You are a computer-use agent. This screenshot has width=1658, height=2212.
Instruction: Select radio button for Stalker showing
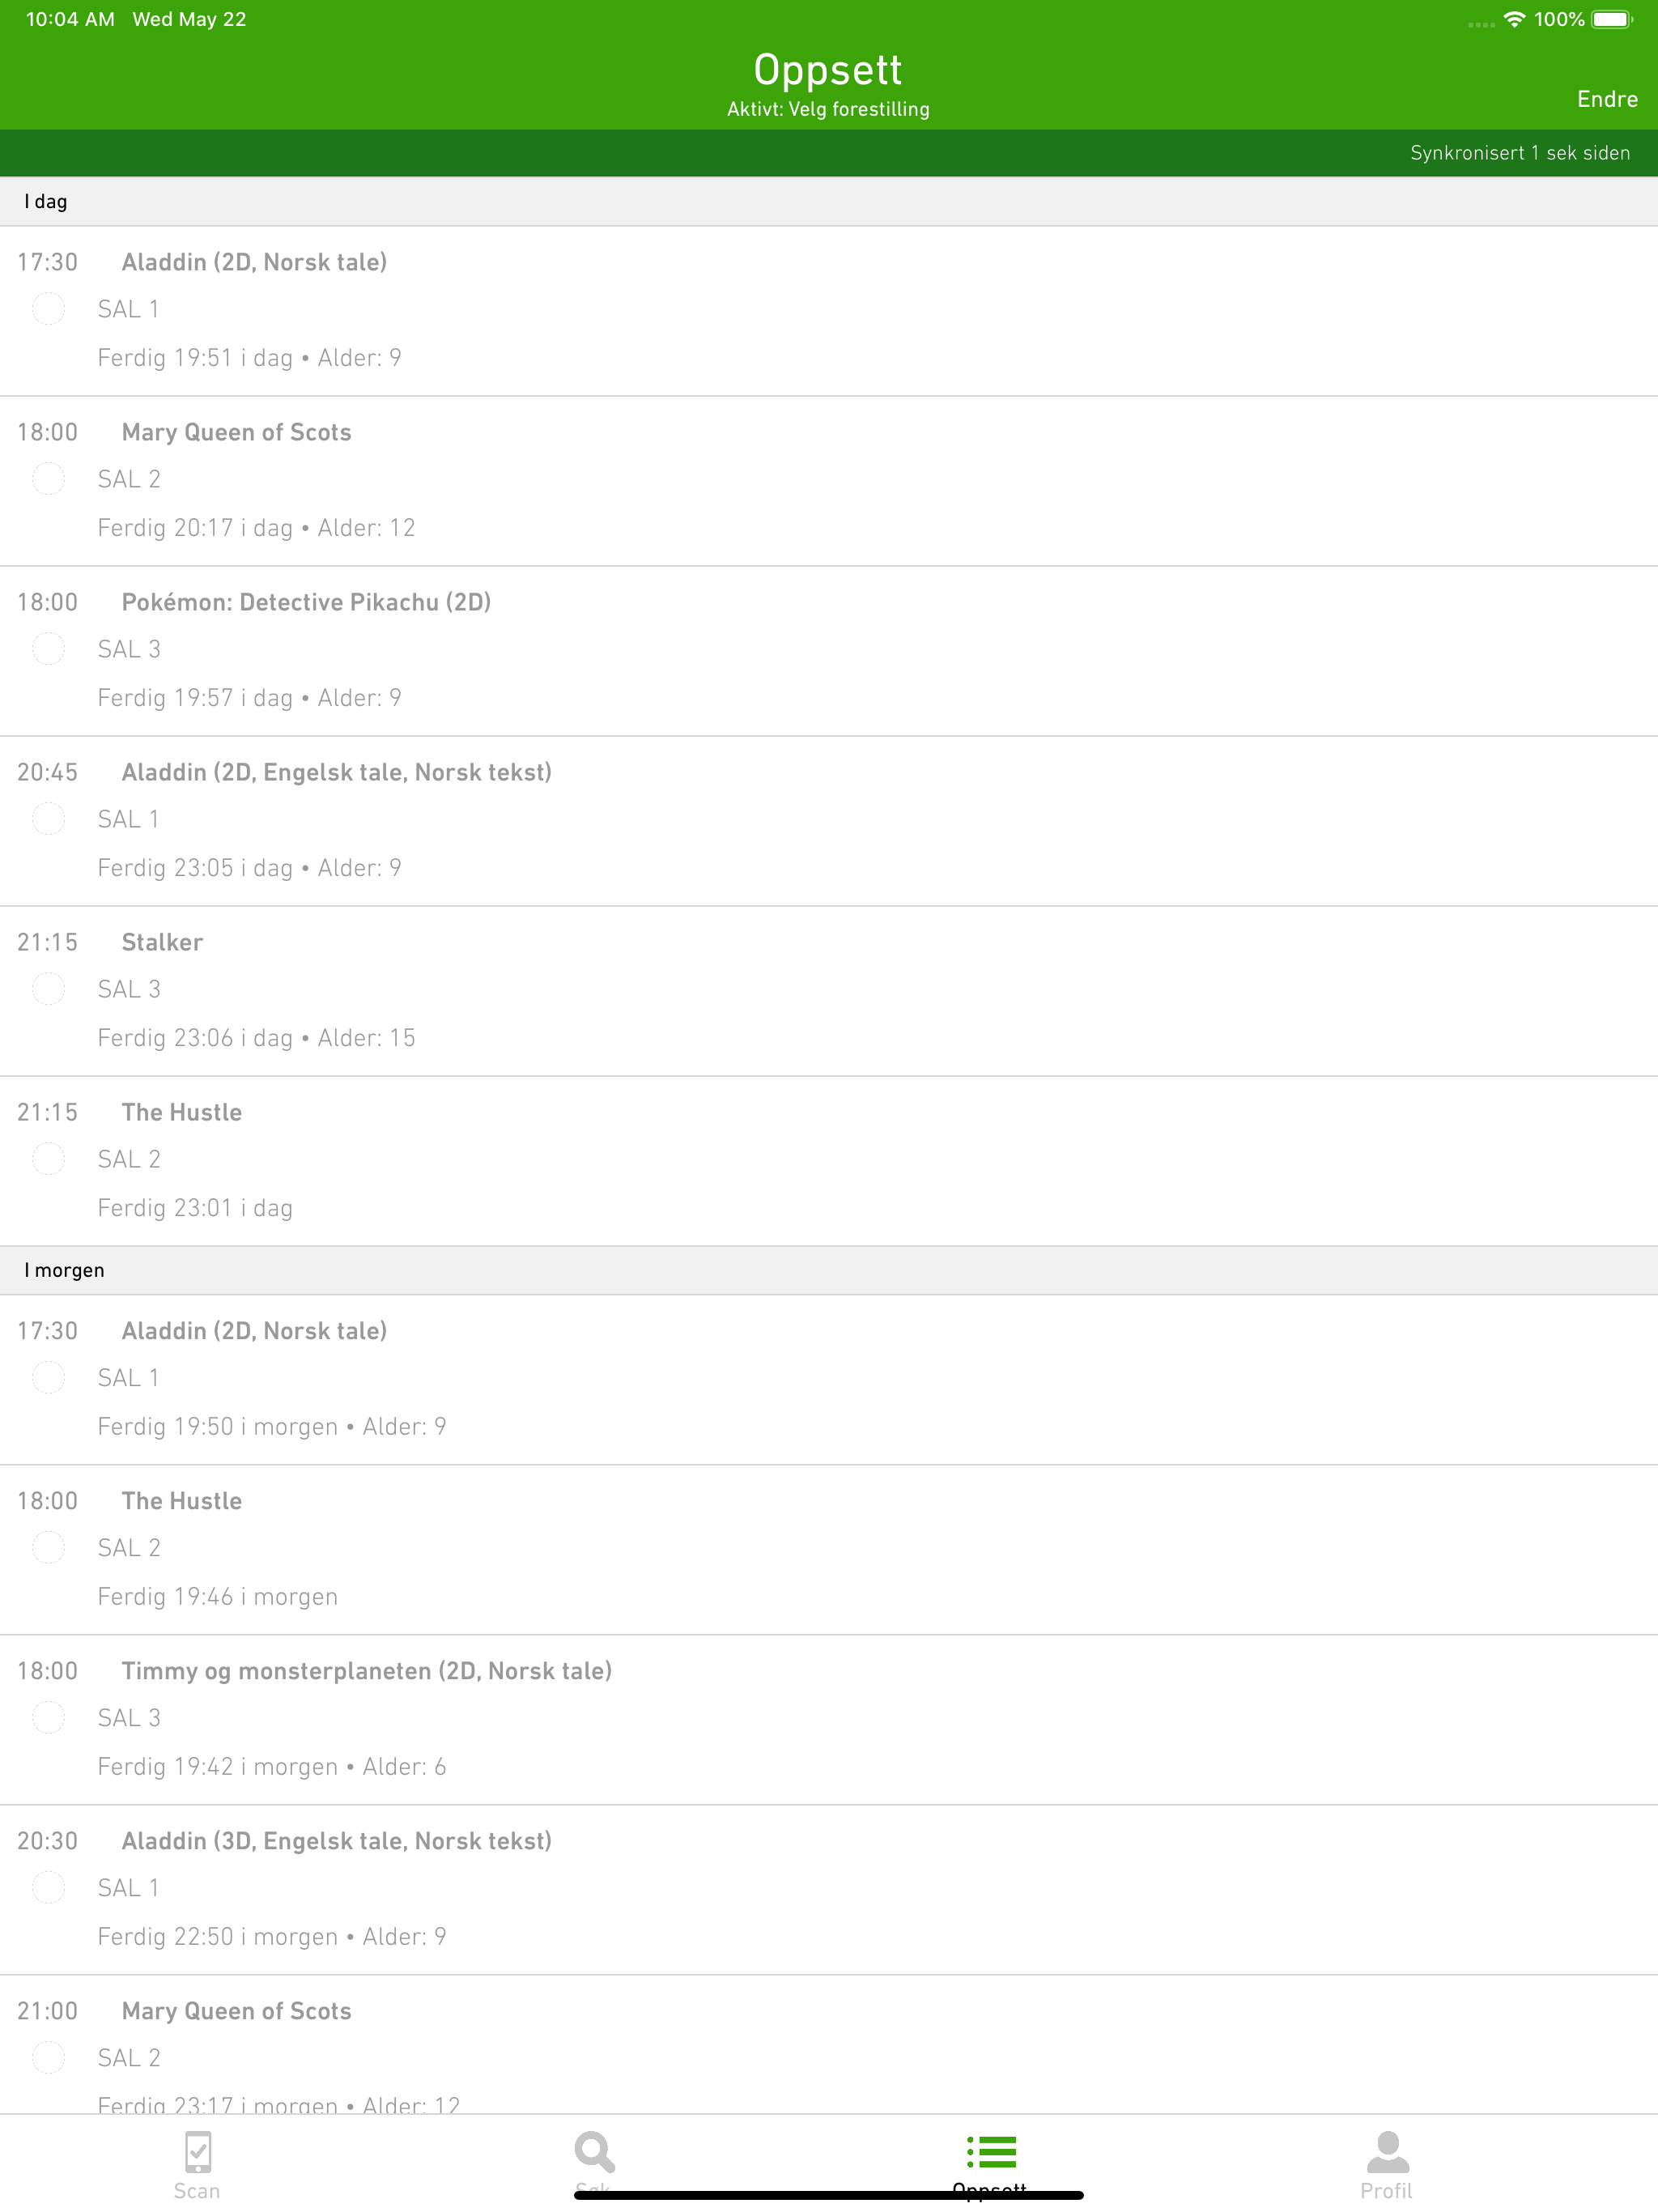point(48,989)
